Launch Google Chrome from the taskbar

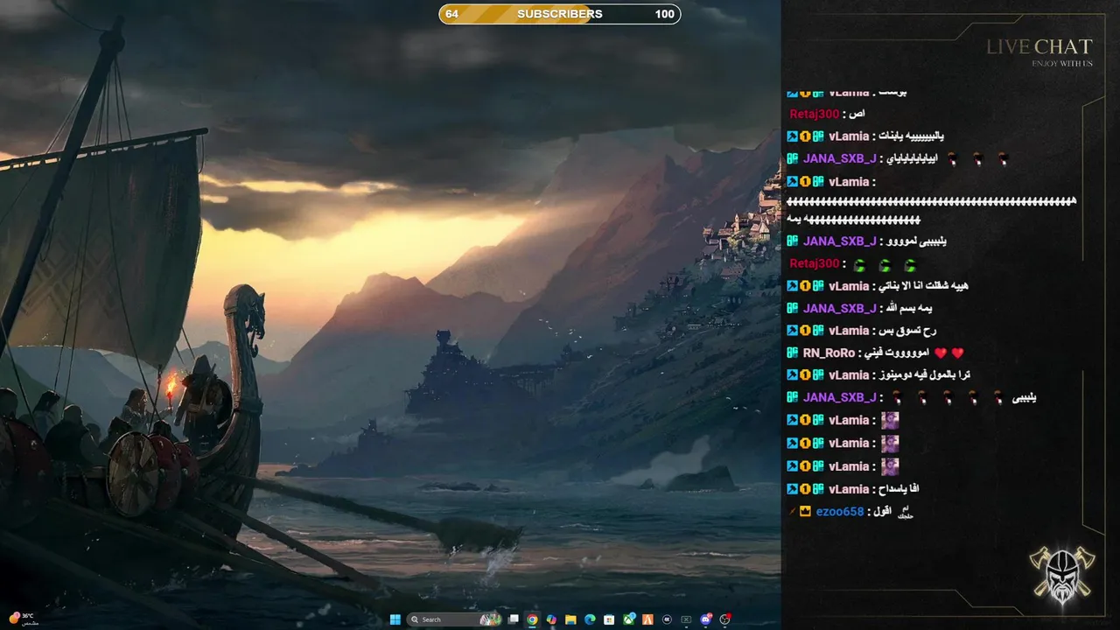(x=532, y=619)
